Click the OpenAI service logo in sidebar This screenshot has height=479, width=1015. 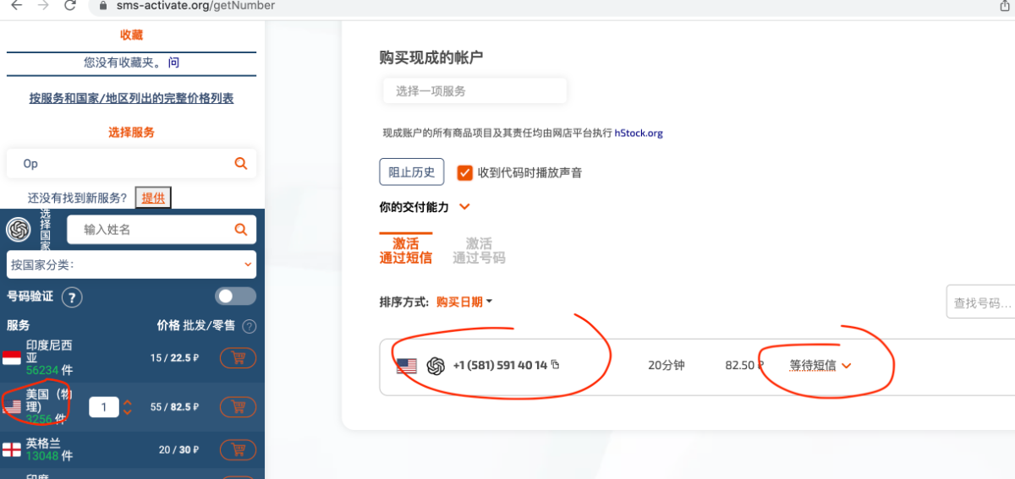pyautogui.click(x=19, y=229)
